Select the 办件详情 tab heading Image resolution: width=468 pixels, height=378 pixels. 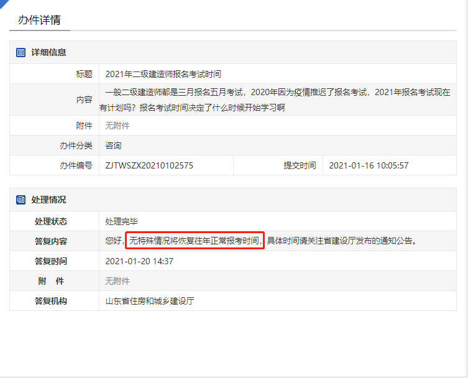tap(39, 20)
